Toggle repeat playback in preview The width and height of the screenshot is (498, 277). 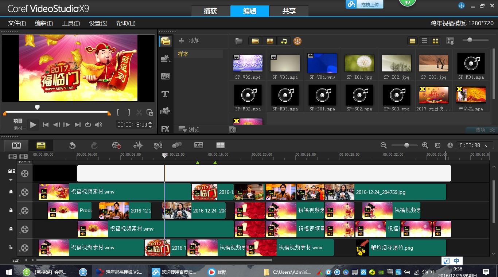pos(88,125)
